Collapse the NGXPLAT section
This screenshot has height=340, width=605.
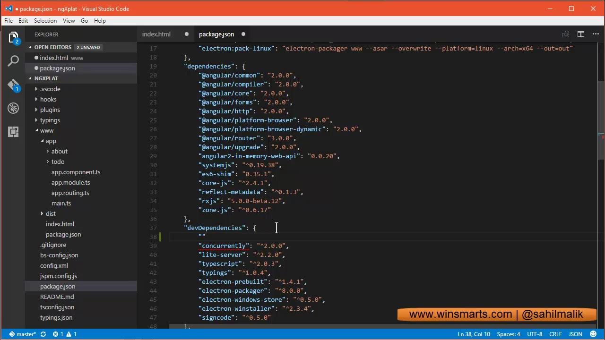tap(30, 78)
